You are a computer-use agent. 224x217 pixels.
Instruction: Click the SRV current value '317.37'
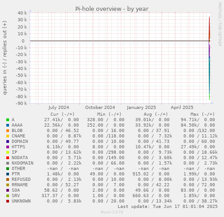tap(50, 196)
